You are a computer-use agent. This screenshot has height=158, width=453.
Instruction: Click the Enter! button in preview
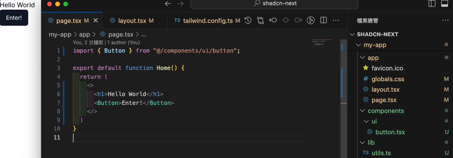14,18
